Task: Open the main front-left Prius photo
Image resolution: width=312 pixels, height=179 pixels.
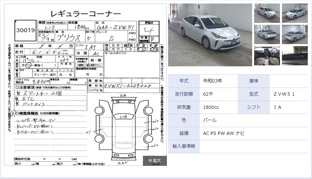Action: [x=210, y=35]
